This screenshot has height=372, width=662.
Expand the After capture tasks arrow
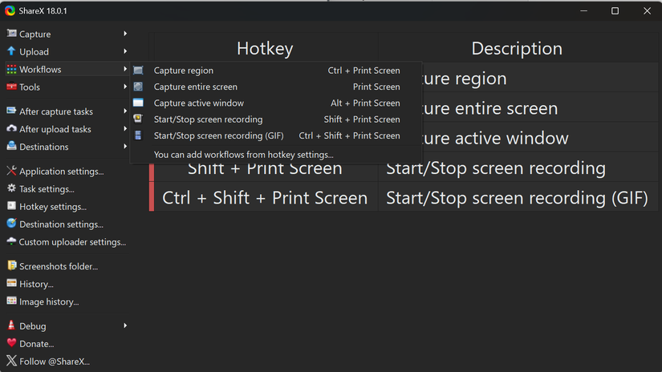coord(125,111)
